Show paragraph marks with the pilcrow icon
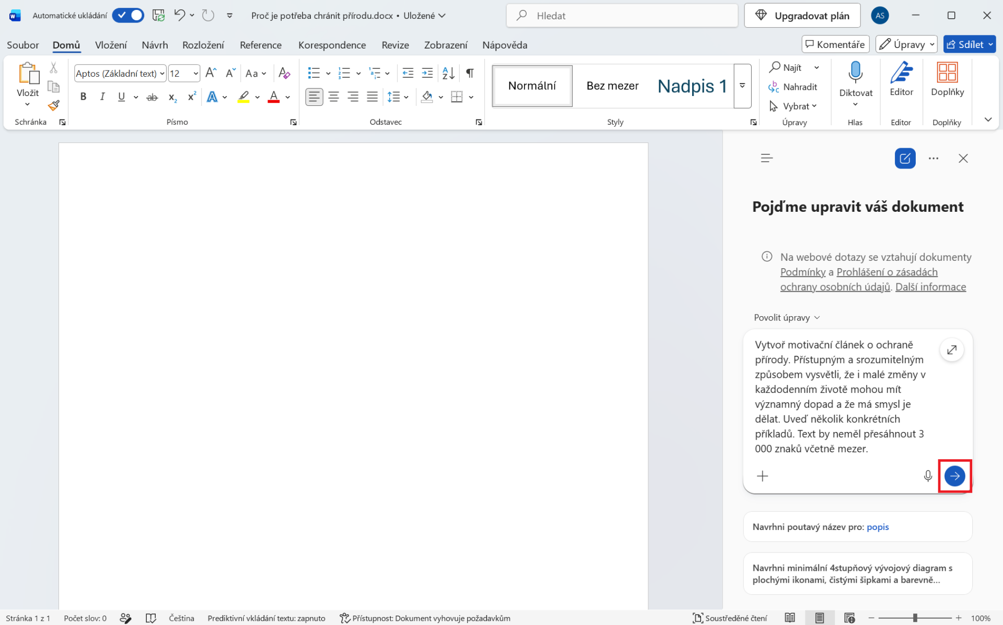This screenshot has width=1003, height=625. pos(470,73)
